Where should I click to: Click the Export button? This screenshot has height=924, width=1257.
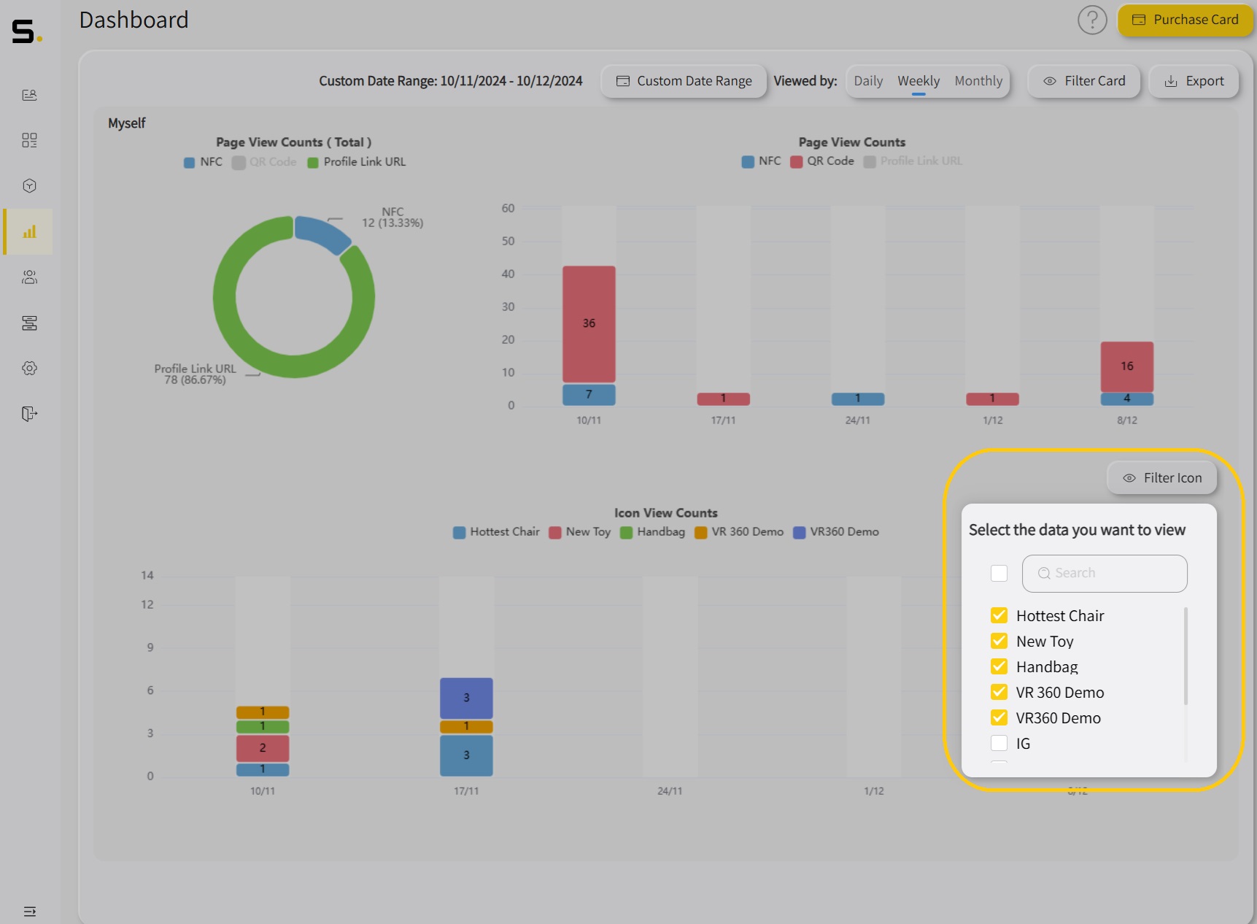point(1194,81)
